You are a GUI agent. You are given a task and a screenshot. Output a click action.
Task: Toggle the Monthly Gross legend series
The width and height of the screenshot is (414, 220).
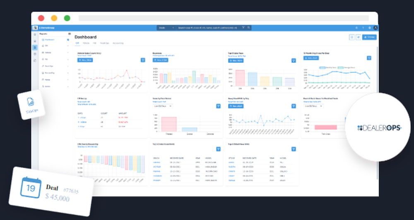(328, 68)
